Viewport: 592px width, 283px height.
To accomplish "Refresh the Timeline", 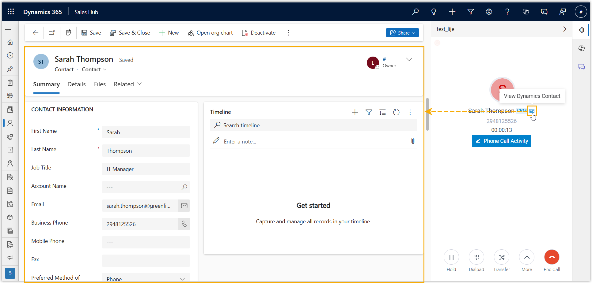I will (396, 112).
